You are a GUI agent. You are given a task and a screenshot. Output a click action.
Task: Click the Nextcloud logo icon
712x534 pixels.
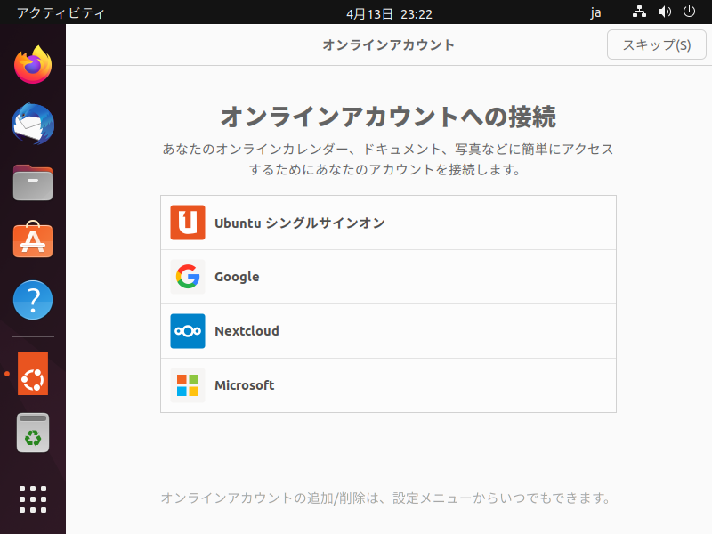coord(188,331)
